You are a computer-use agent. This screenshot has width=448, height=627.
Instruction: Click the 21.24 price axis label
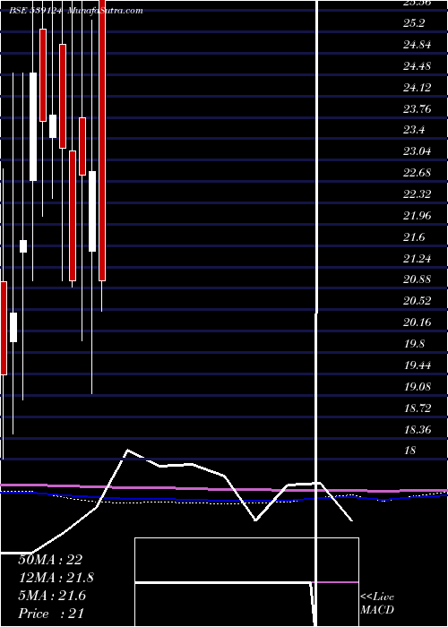point(418,259)
